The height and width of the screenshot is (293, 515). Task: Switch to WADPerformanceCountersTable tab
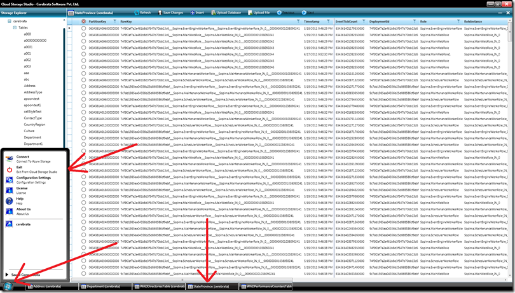265,287
